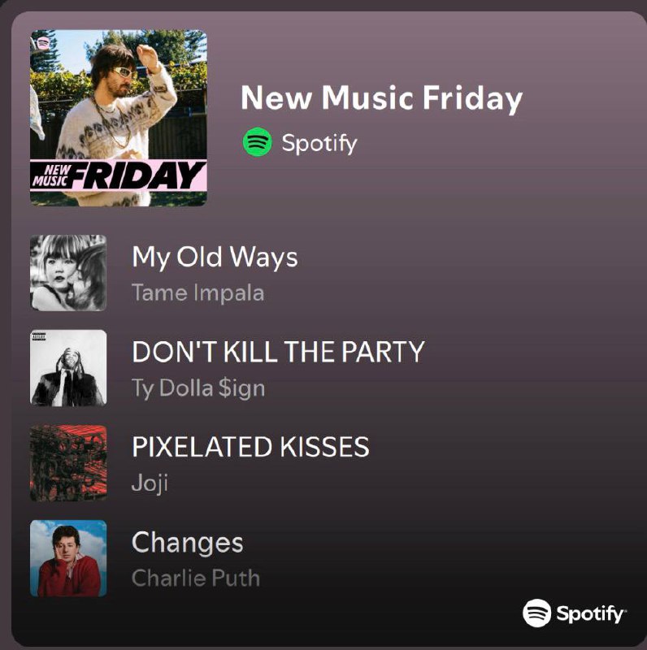
Task: Open artist Tame Impala
Action: (198, 292)
